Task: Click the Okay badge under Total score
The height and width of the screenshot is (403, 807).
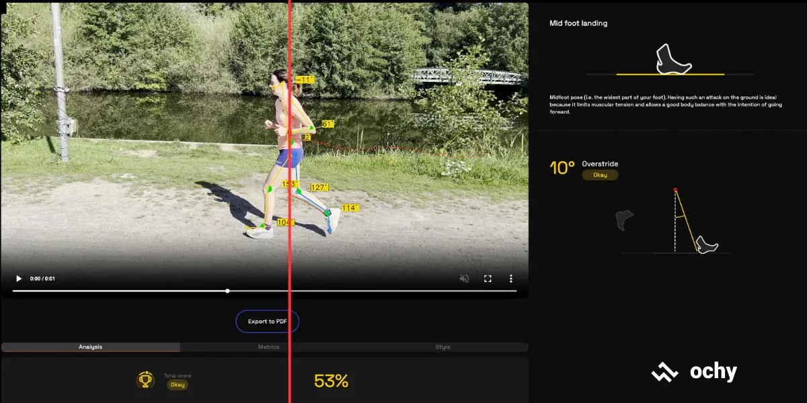Action: (x=178, y=385)
